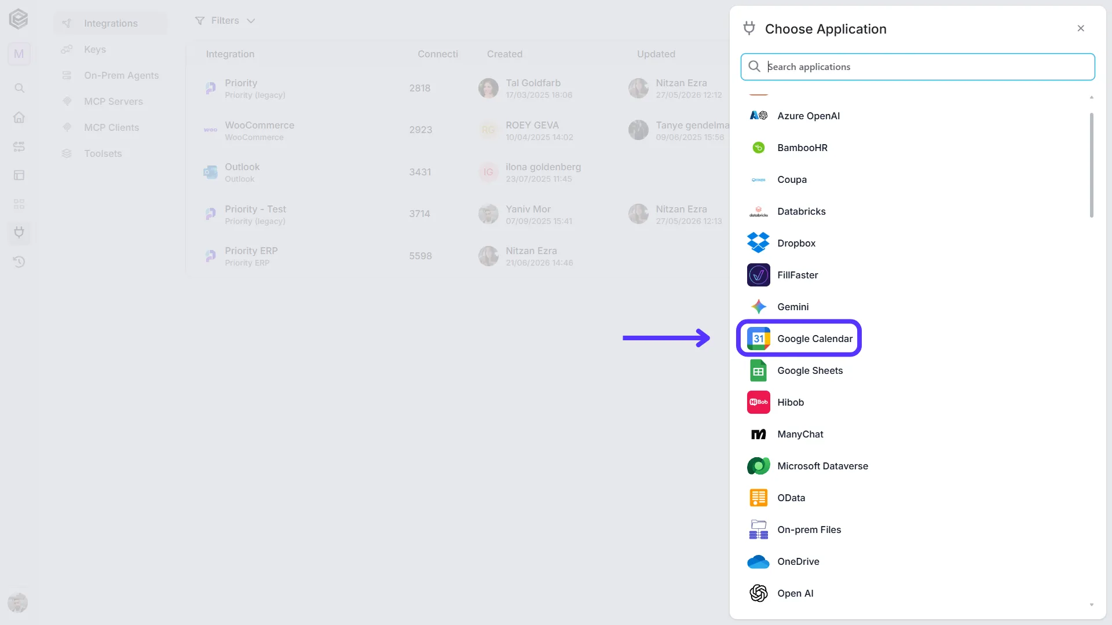This screenshot has width=1112, height=625.
Task: Pick the OneDrive cloud icon
Action: click(758, 561)
